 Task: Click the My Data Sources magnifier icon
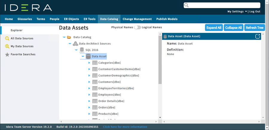[x=7, y=46]
